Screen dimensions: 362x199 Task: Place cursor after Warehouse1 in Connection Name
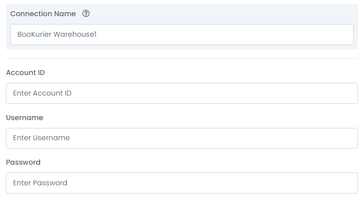click(97, 34)
